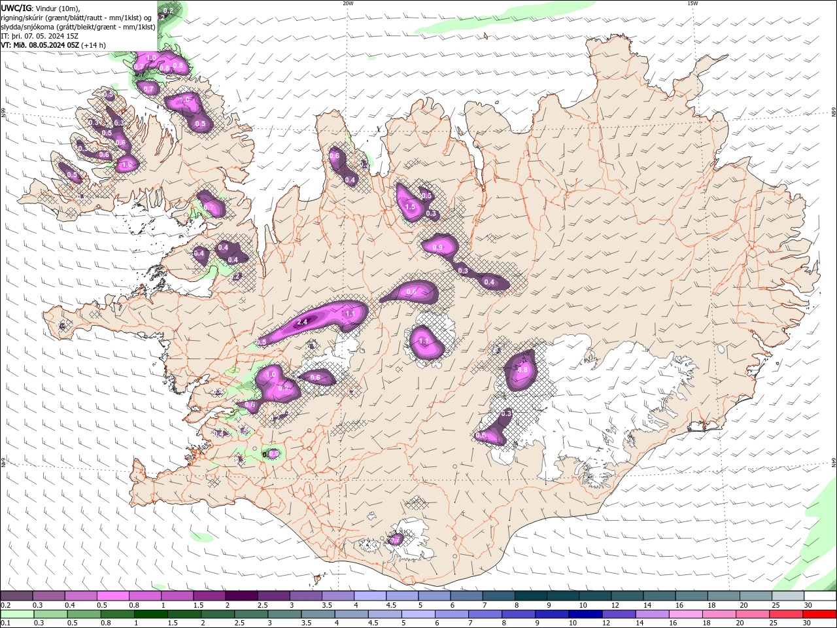837x628 pixels.
Task: Click the 2.4 precipitation value on the map
Action: [303, 323]
